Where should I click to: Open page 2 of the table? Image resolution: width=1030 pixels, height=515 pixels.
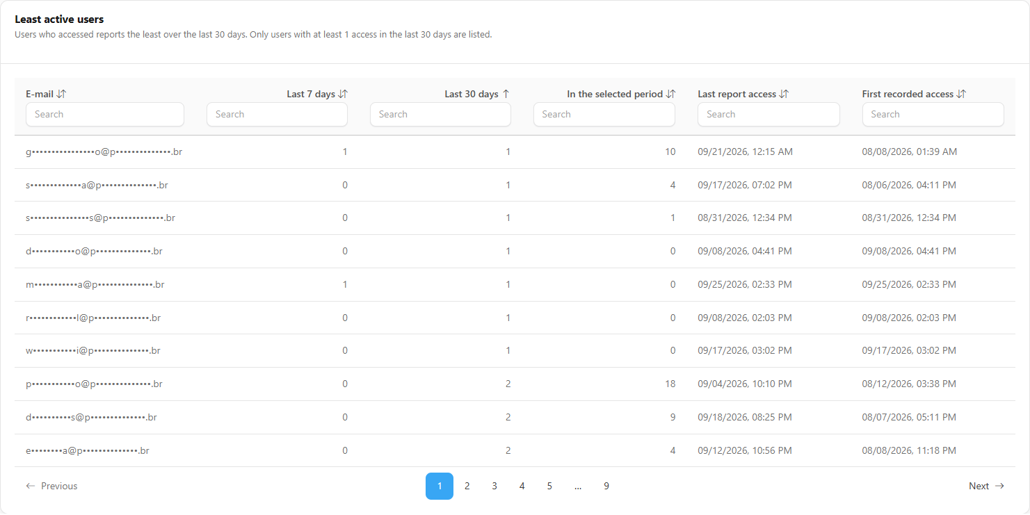[x=467, y=486]
